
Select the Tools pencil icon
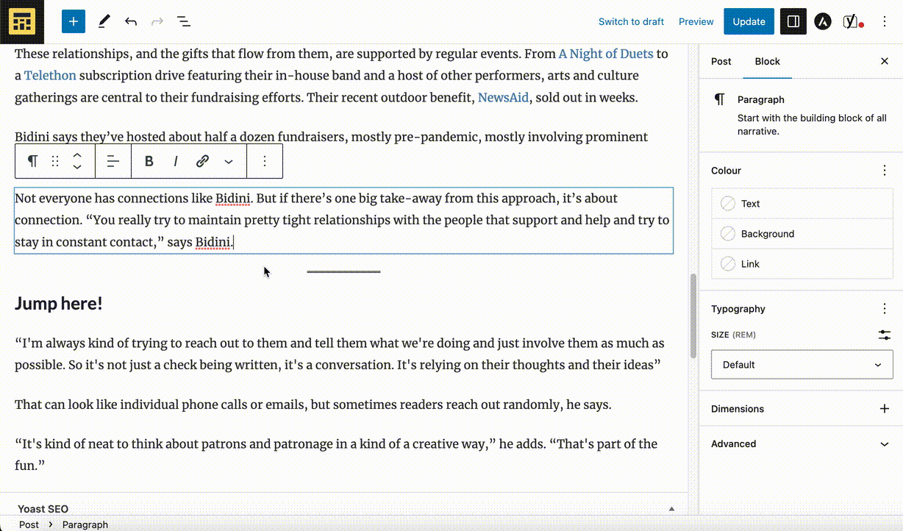tap(104, 21)
